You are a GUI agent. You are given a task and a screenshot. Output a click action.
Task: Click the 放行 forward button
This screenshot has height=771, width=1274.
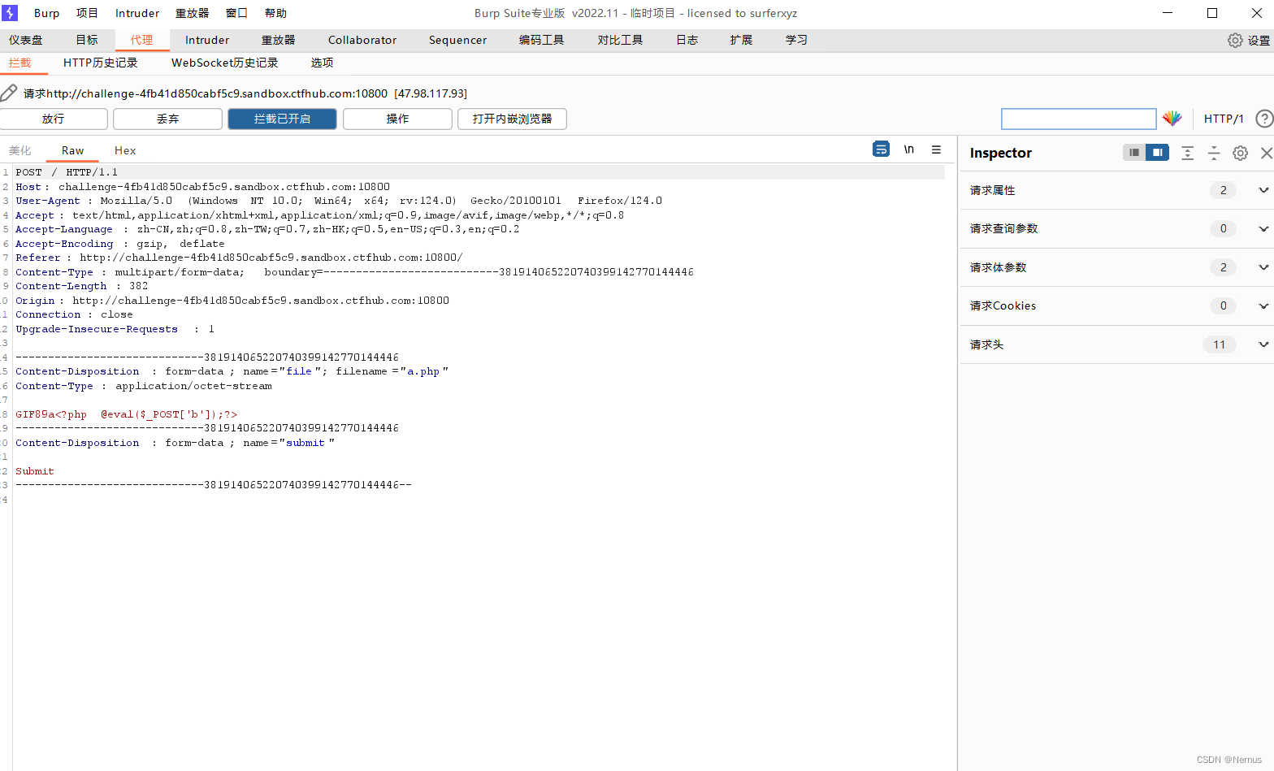53,119
